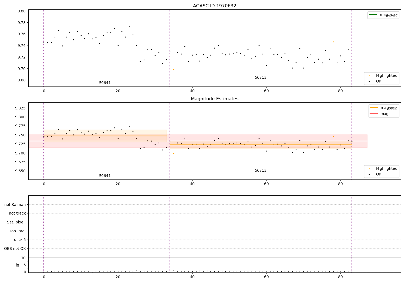Image resolution: width=405 pixels, height=283 pixels.
Task: Click the "Ion. rad." axis label
Action: point(18,231)
